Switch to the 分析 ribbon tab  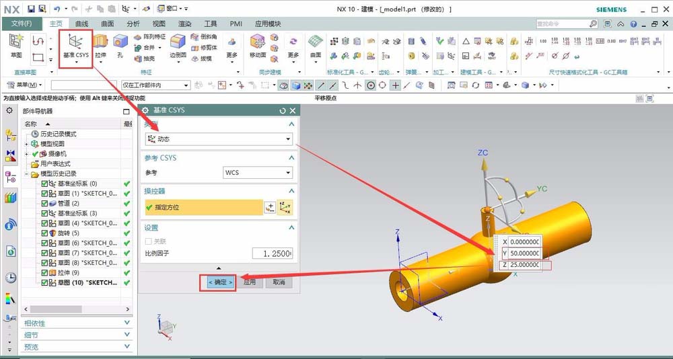(x=133, y=24)
